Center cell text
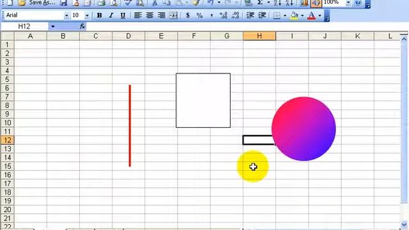Viewport: 409px width, 230px height. point(150,15)
